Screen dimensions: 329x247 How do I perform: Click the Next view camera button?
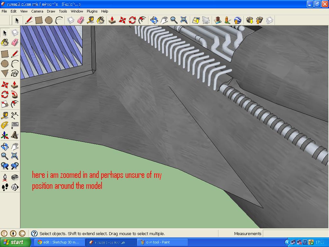pyautogui.click(x=14, y=166)
